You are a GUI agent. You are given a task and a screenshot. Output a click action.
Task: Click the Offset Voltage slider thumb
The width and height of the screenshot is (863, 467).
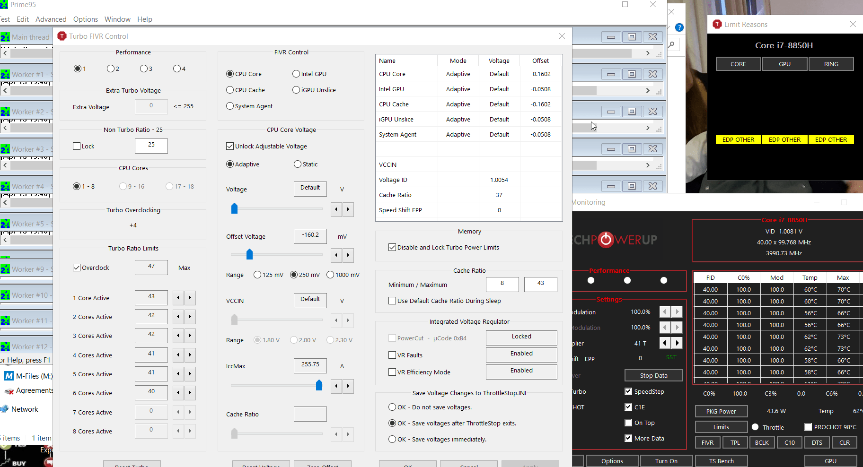click(x=249, y=255)
